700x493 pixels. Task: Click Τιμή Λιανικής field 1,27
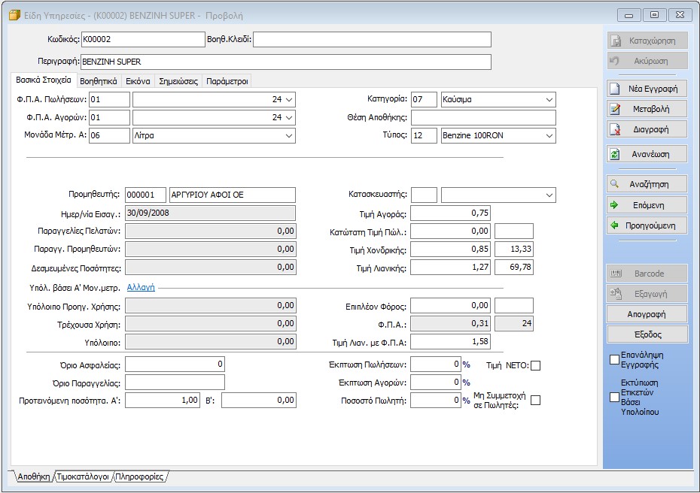point(450,268)
